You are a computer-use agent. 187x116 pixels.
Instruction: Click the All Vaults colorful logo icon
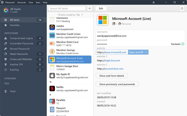click(6, 10)
